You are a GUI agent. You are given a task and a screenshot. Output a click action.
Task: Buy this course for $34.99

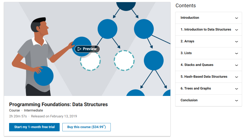pyautogui.click(x=86, y=127)
